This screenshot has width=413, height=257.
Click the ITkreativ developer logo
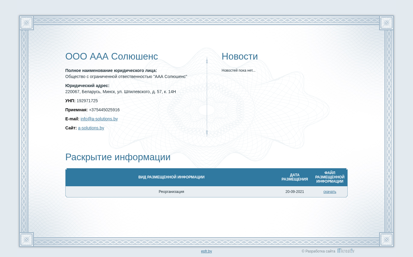pos(346,251)
